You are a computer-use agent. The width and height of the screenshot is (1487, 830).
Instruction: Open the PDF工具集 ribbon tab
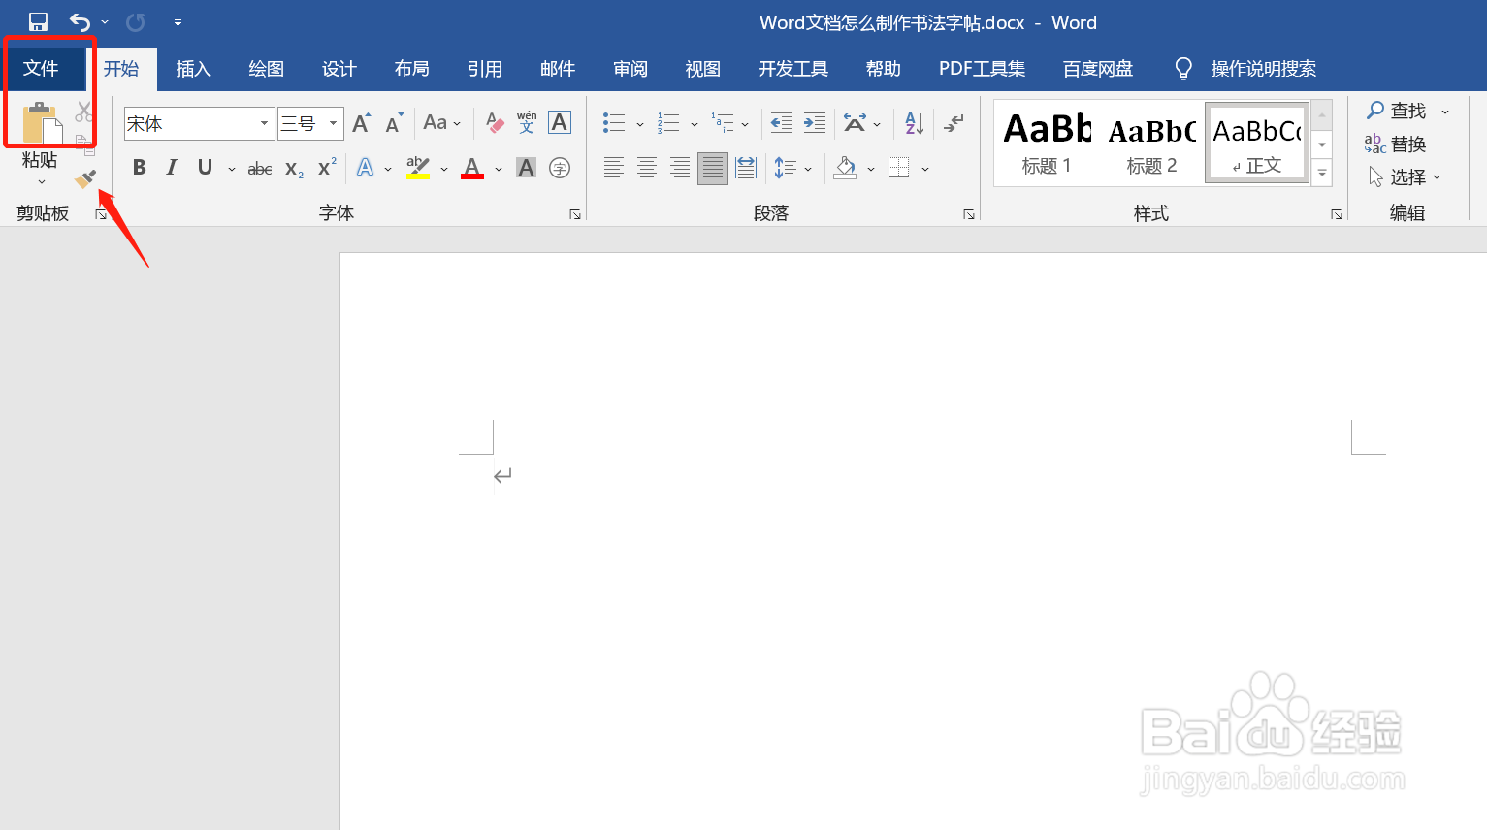[982, 69]
